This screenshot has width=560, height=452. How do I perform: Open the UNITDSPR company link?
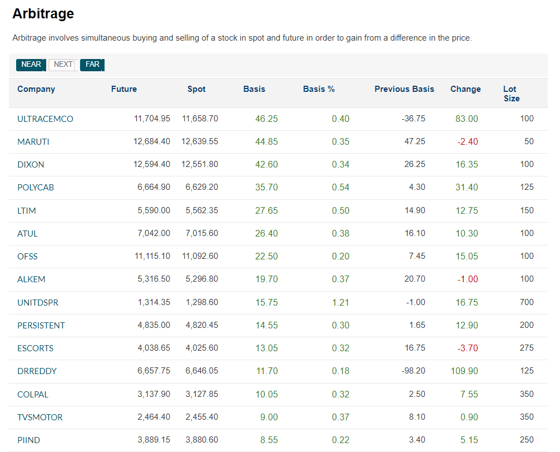coord(38,303)
